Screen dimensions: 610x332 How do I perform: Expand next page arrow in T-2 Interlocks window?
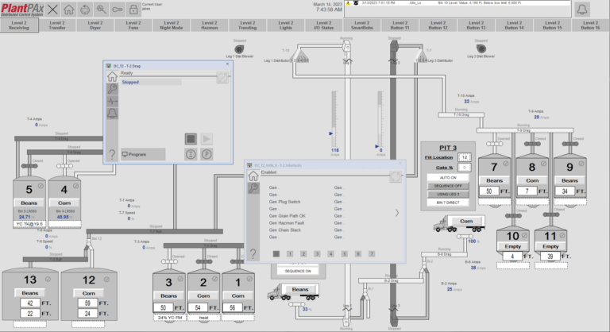click(396, 213)
